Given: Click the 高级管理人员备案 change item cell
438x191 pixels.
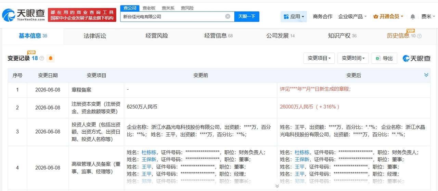Looking at the screenshot, I should pyautogui.click(x=96, y=168).
